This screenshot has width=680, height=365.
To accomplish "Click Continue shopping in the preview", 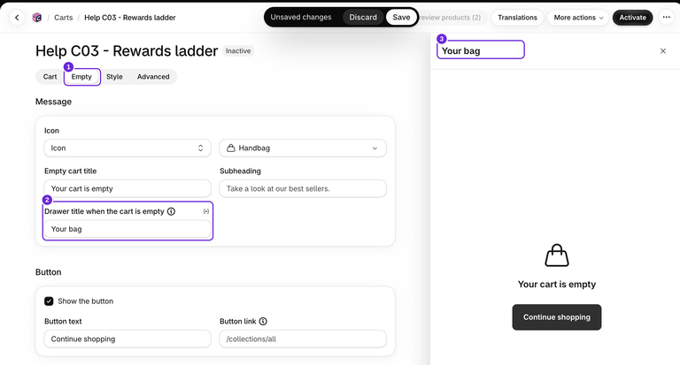I will 556,317.
